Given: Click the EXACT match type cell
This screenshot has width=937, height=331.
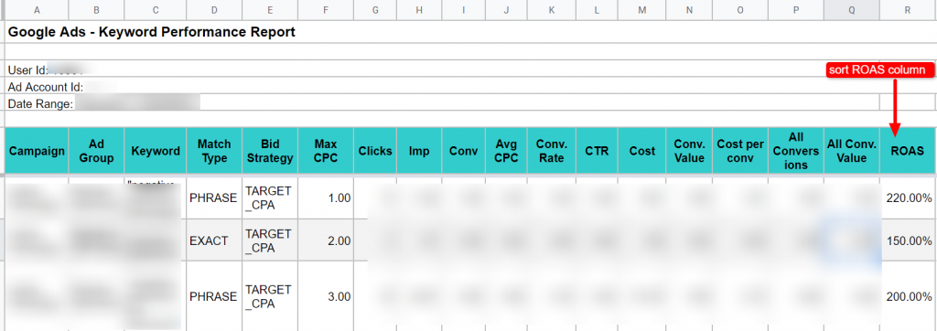Looking at the screenshot, I should point(214,240).
